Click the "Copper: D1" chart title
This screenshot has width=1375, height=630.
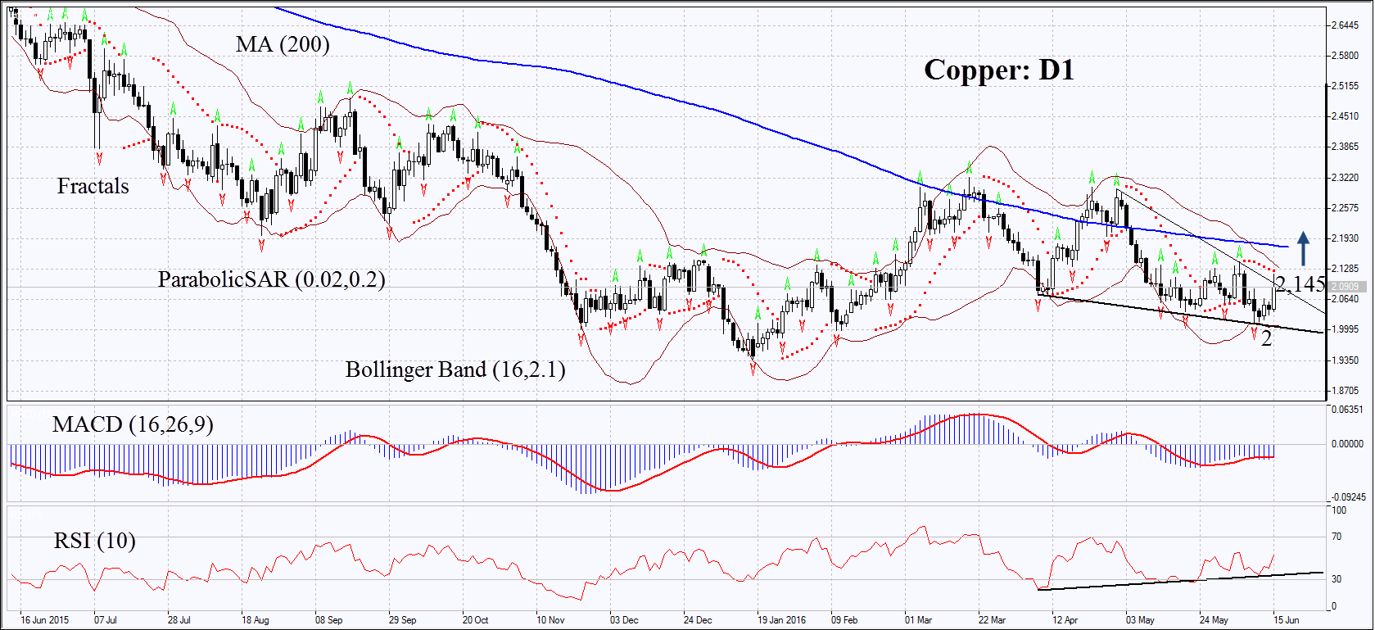pos(999,70)
